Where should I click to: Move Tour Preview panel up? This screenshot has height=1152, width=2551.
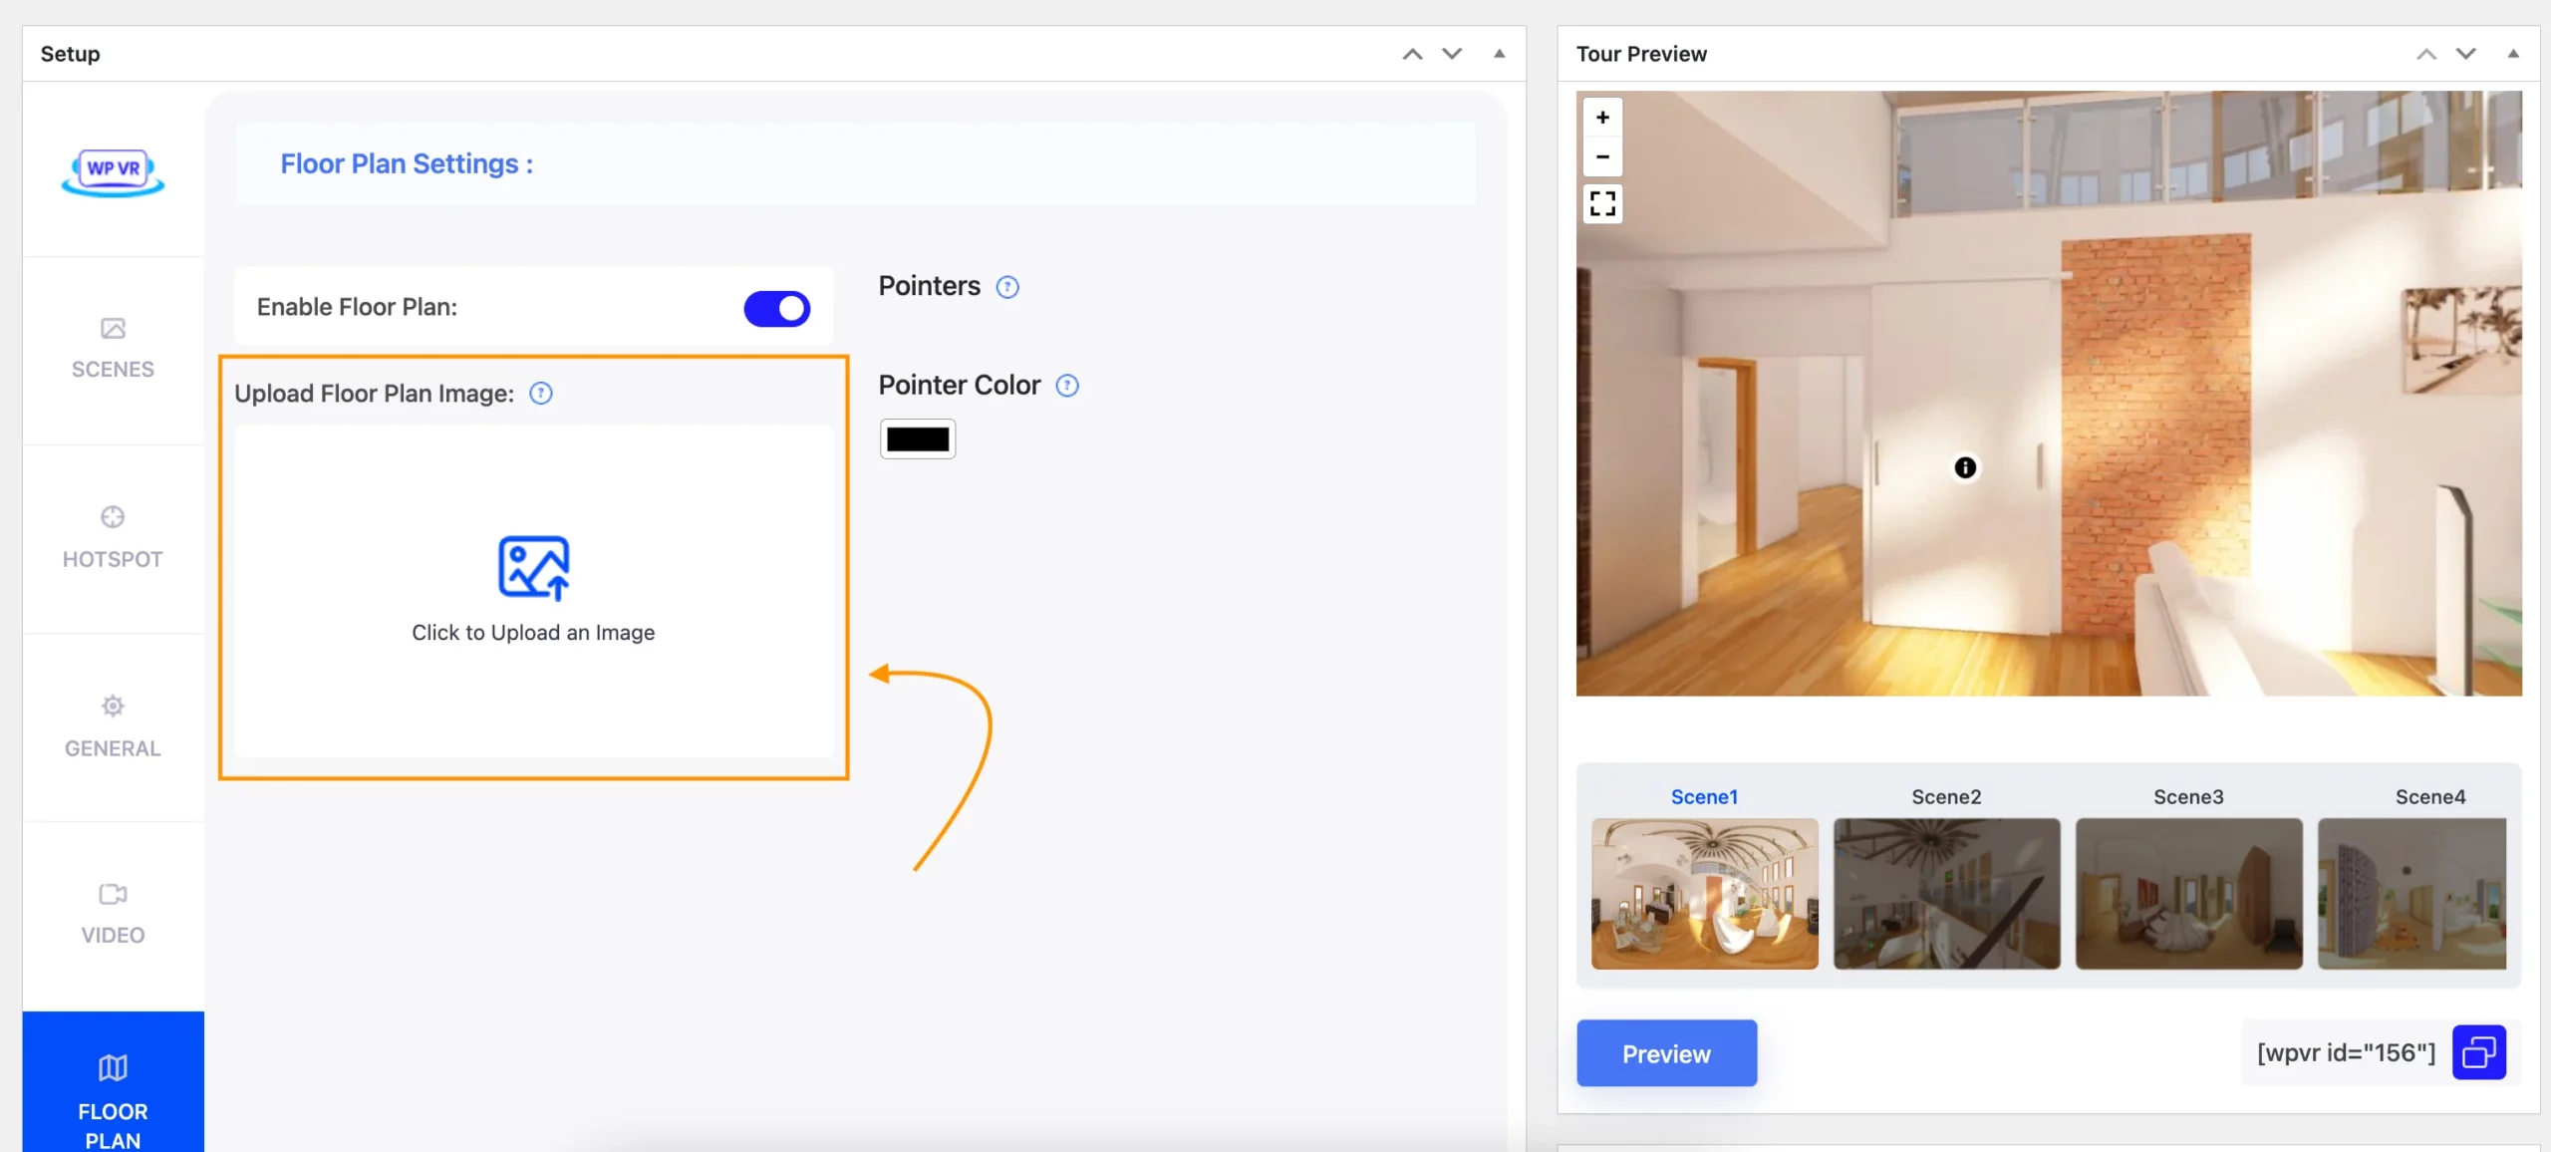pyautogui.click(x=2425, y=54)
